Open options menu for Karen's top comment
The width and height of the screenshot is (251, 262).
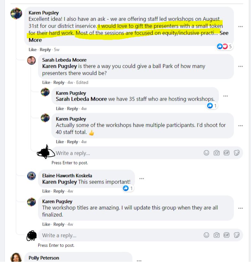(x=240, y=26)
